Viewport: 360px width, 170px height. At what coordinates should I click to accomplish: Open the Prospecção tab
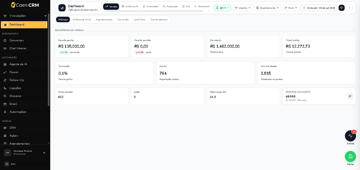pyautogui.click(x=170, y=7)
